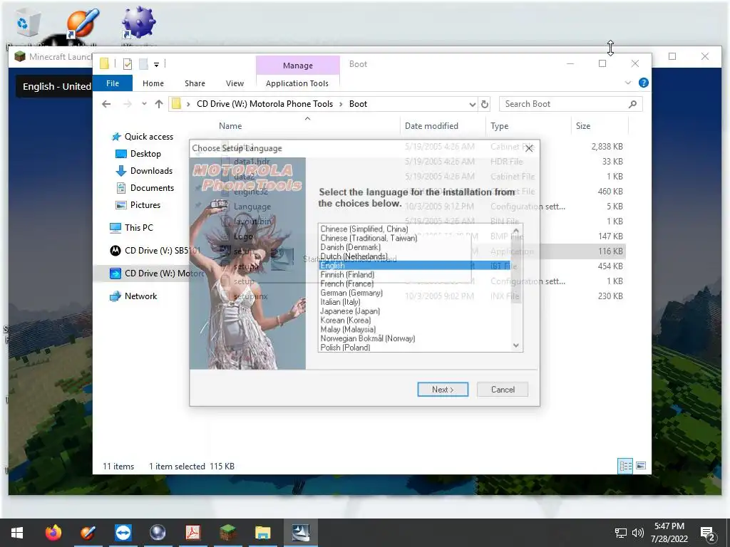The width and height of the screenshot is (730, 547).
Task: Select Chinese (Simplified, China) language
Action: tap(364, 229)
